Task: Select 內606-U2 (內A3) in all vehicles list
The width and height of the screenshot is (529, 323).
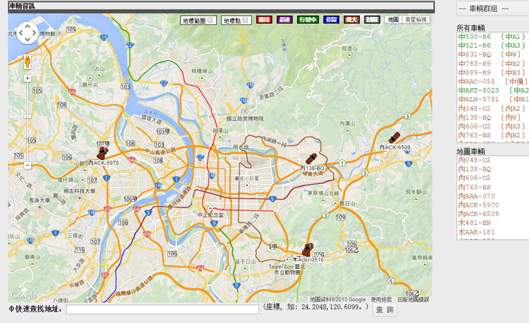Action: pyautogui.click(x=492, y=126)
